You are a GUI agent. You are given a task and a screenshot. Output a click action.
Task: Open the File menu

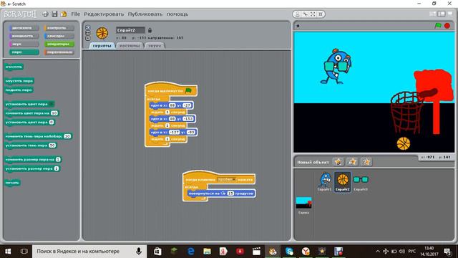75,14
